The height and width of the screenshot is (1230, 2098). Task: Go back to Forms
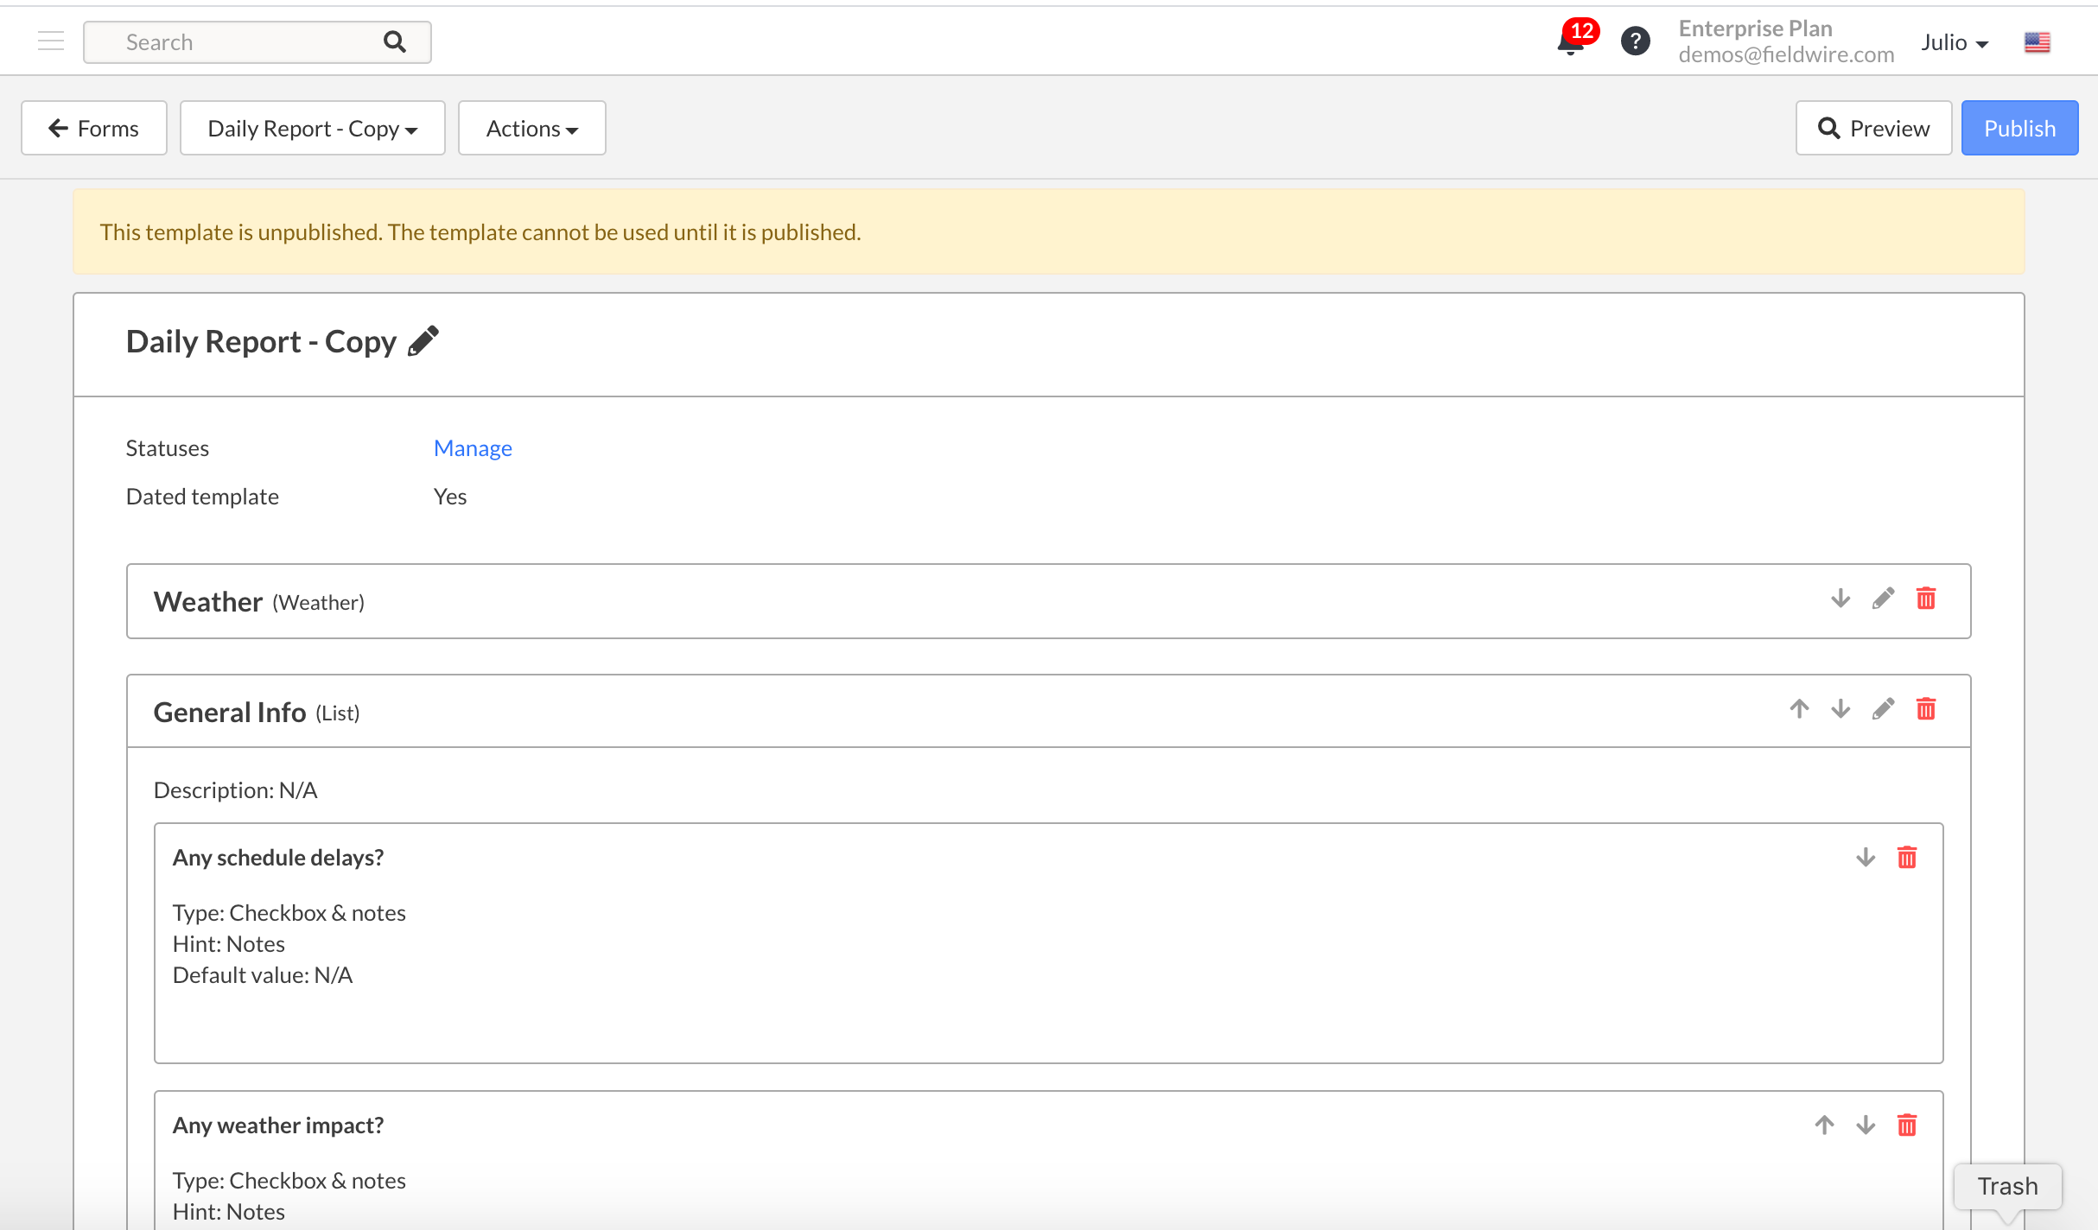[94, 128]
